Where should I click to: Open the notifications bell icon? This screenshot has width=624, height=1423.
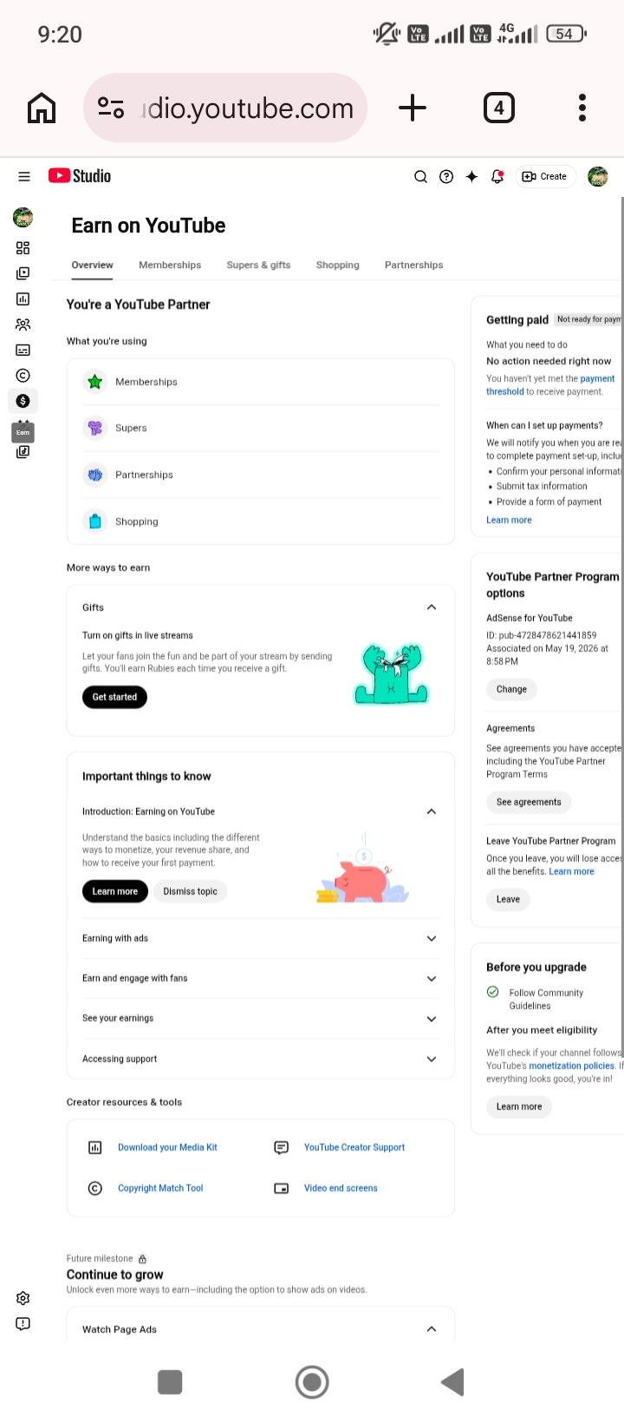[497, 176]
